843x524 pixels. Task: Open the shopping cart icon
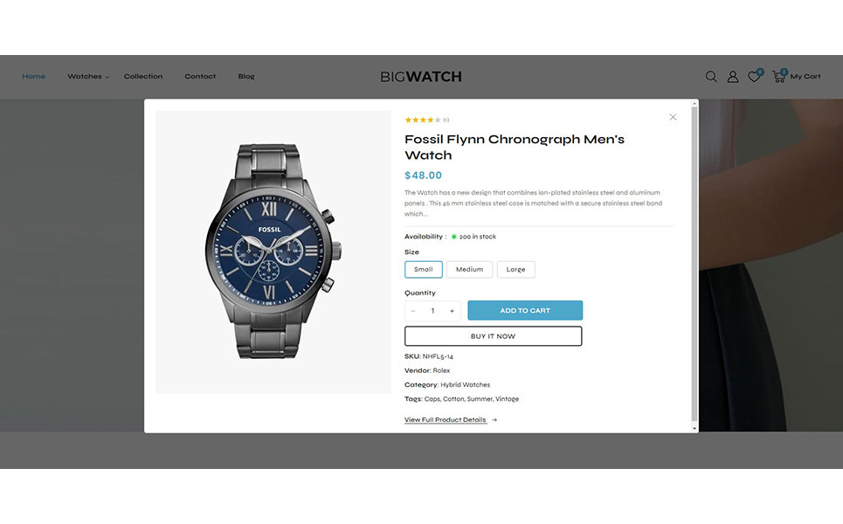pos(778,76)
